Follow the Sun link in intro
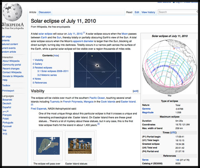Viewport: 200px width, 168px height. (59, 38)
